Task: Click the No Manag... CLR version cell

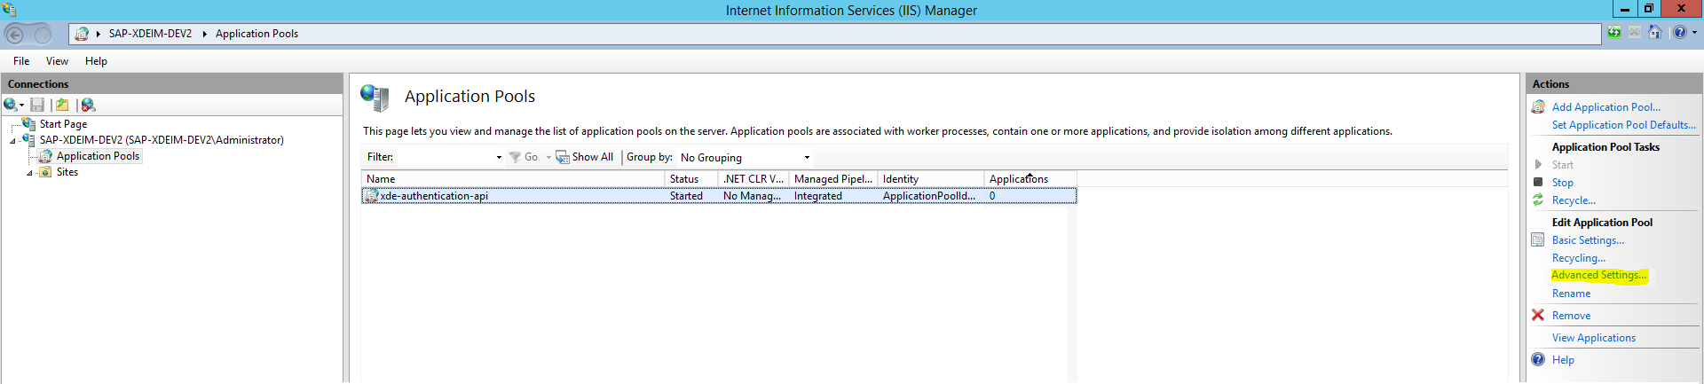Action: [752, 196]
